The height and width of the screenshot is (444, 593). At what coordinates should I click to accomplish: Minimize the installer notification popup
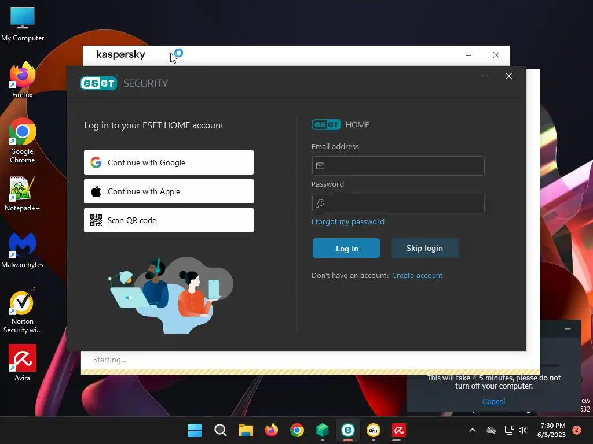568,329
